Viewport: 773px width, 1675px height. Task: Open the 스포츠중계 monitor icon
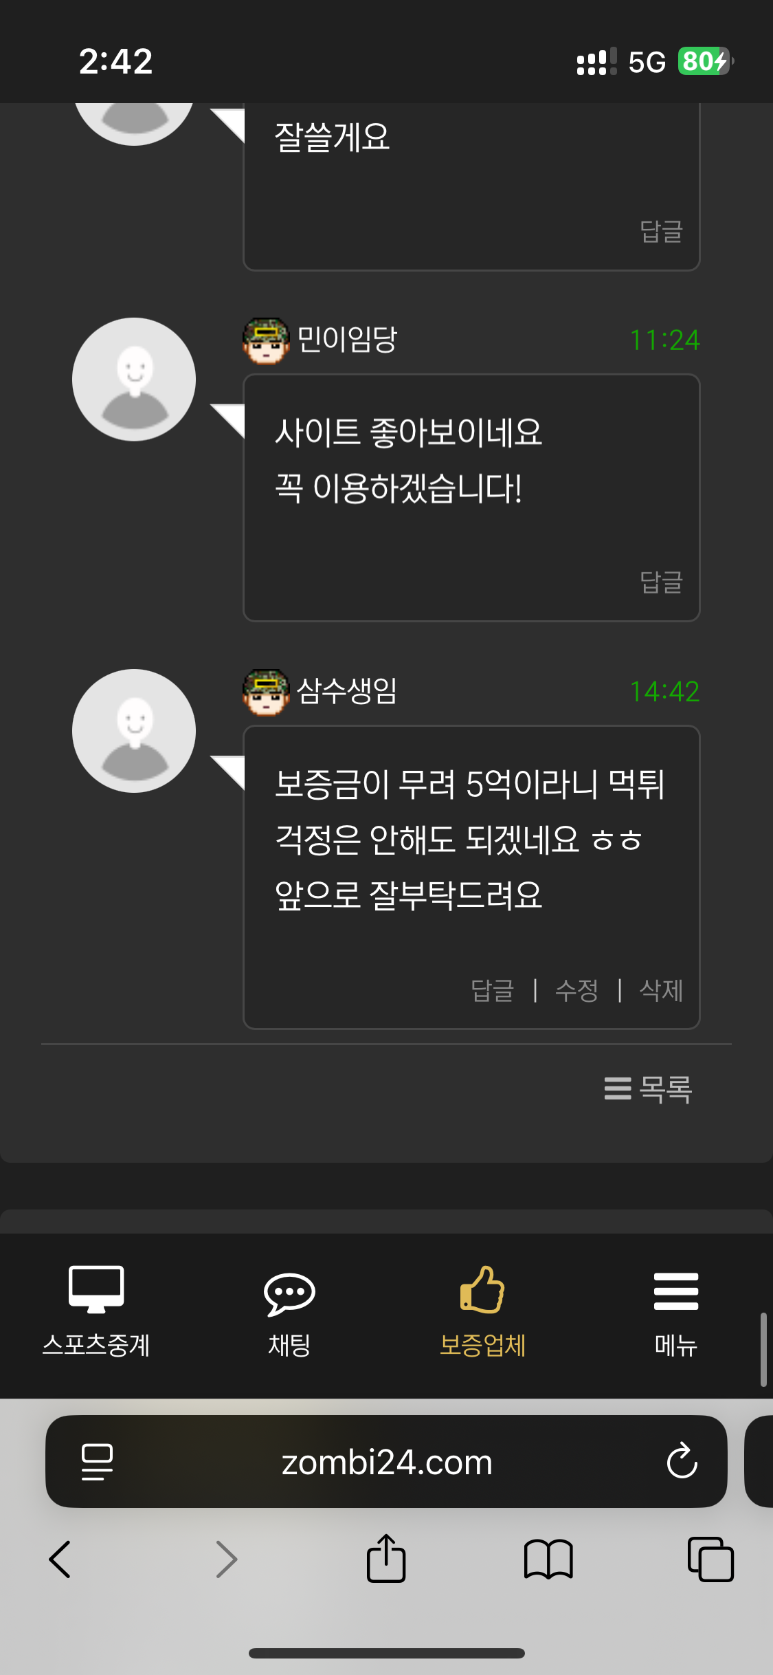(96, 1289)
